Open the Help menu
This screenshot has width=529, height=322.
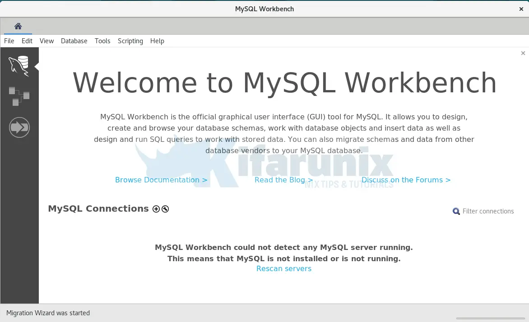click(x=157, y=41)
